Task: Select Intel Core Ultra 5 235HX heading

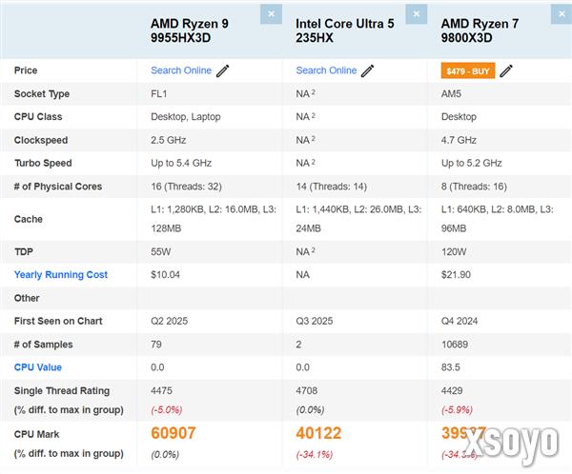Action: point(345,30)
